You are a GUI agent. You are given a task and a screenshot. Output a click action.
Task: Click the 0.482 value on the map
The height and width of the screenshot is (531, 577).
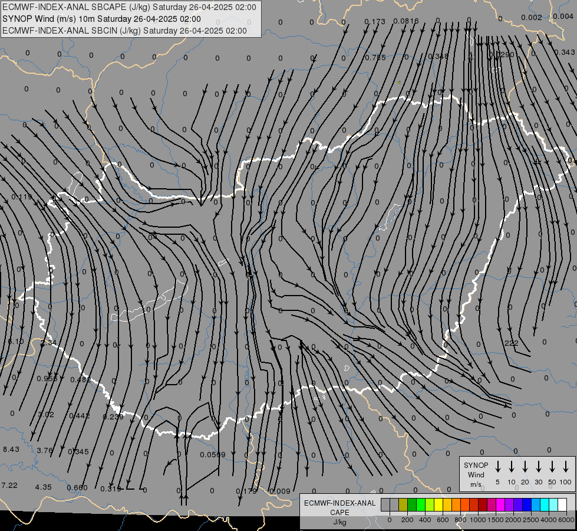[80, 379]
